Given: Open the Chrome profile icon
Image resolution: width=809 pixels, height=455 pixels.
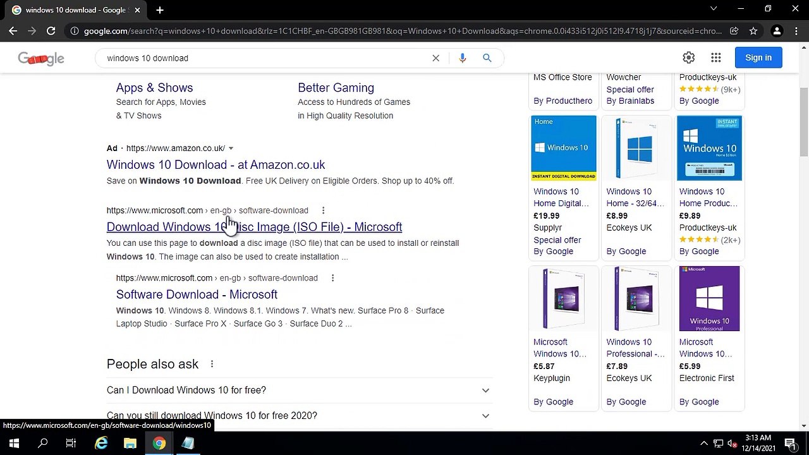Looking at the screenshot, I should 777,31.
